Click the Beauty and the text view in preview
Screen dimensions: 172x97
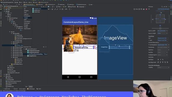click(84, 47)
